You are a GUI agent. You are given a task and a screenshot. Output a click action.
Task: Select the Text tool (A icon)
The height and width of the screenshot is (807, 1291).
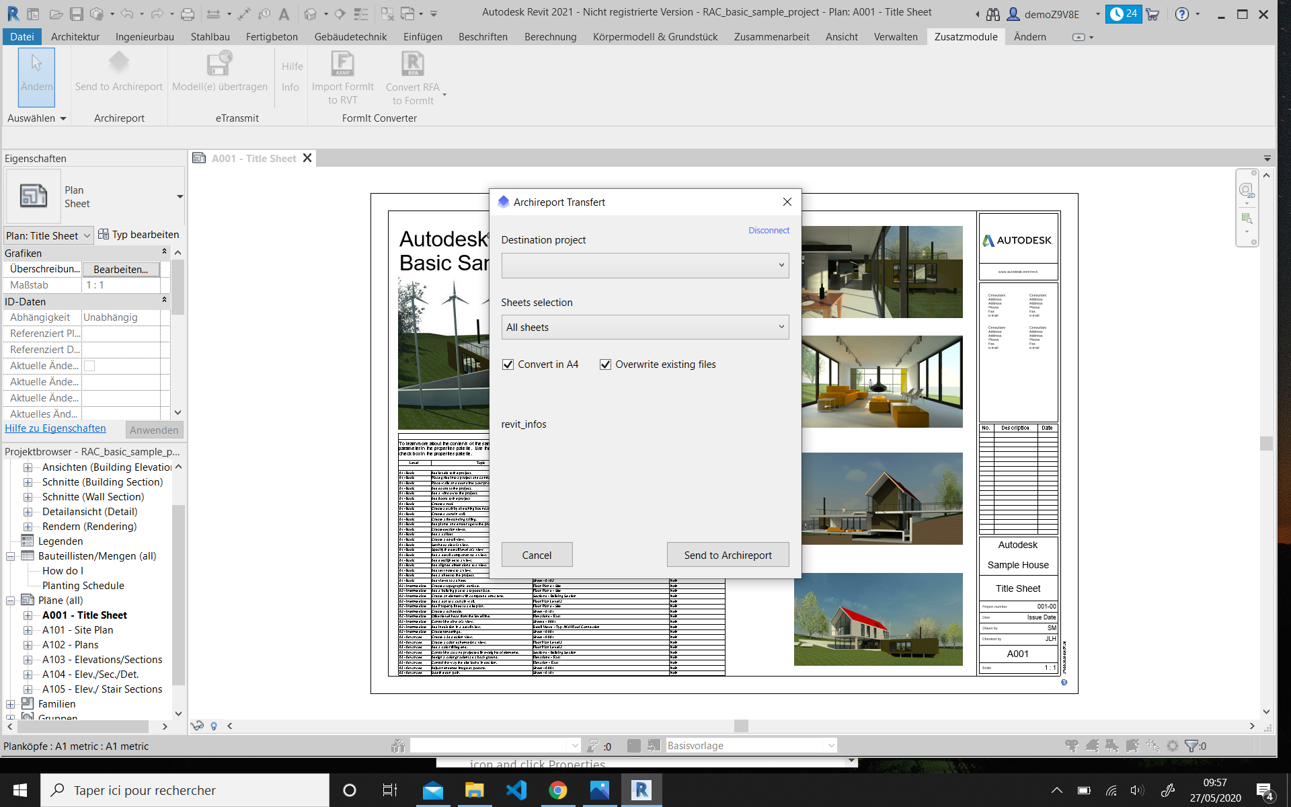coord(284,13)
